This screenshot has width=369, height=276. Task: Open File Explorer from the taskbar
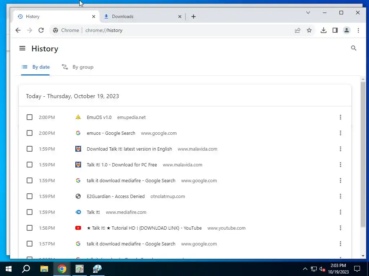pos(44,269)
